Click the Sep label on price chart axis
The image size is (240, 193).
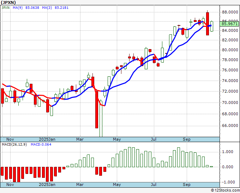click(187, 140)
